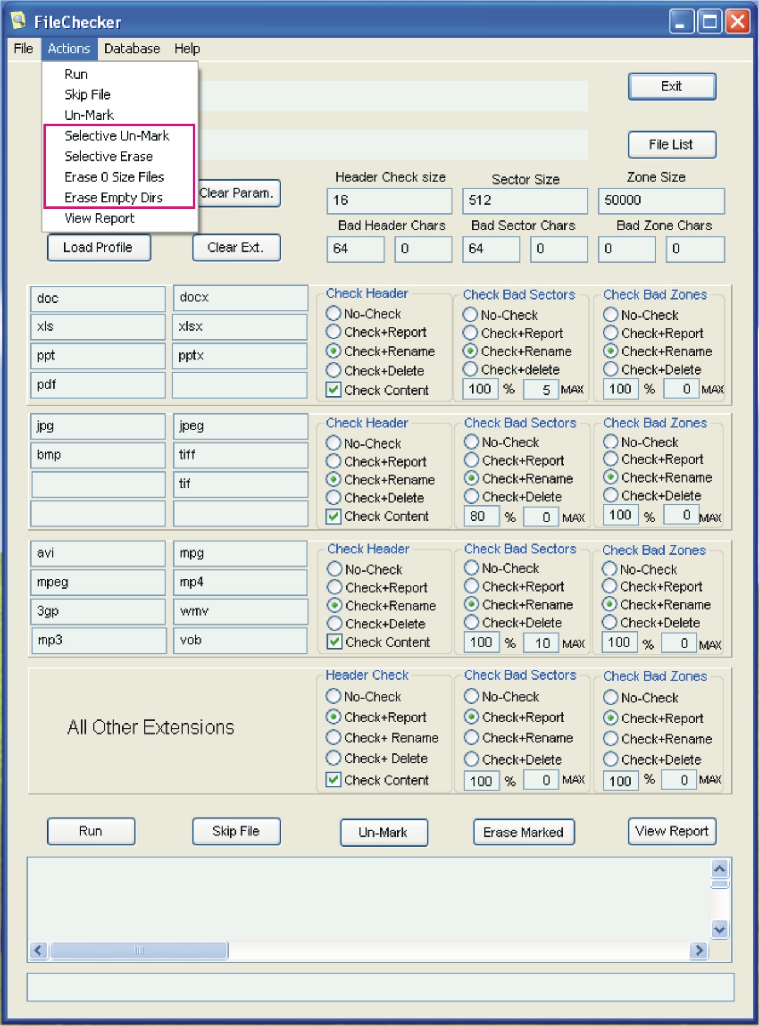Click the scroll-down arrow in the log panel
The image size is (759, 1026).
720,929
